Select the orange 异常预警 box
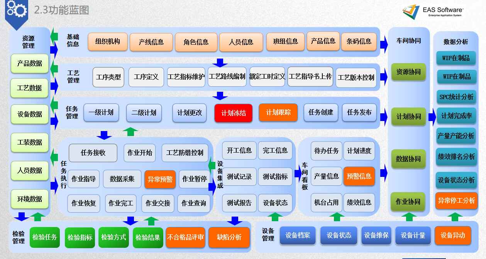Image resolution: width=486 pixels, height=259 pixels. point(160,179)
